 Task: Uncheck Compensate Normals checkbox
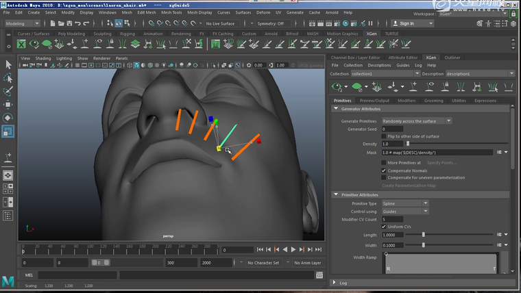click(384, 170)
